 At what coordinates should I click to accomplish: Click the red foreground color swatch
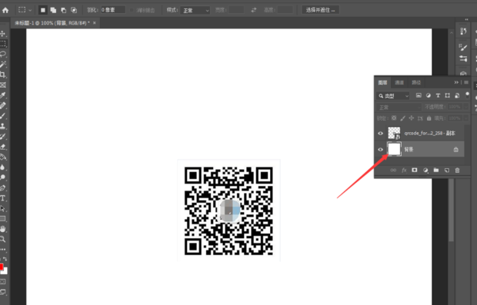[1, 267]
